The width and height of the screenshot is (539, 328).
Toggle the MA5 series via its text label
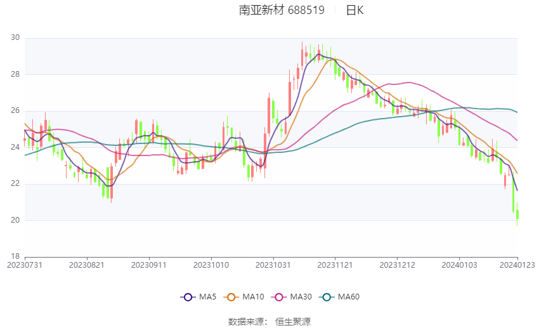click(x=208, y=297)
